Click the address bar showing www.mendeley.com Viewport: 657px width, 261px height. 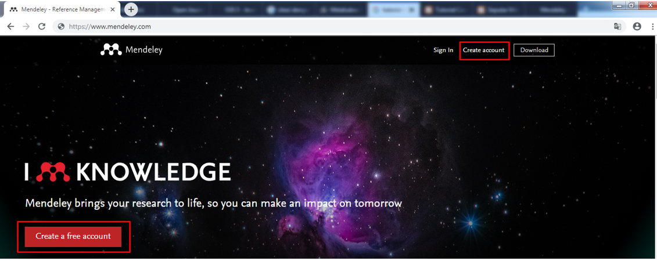point(339,26)
